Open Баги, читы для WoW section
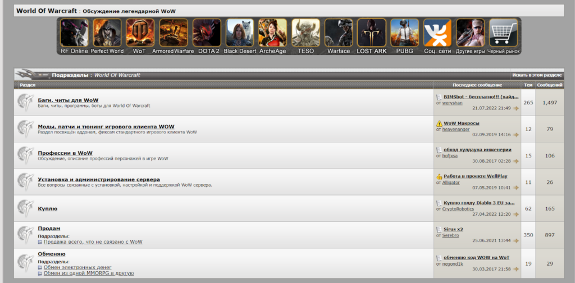 [68, 100]
